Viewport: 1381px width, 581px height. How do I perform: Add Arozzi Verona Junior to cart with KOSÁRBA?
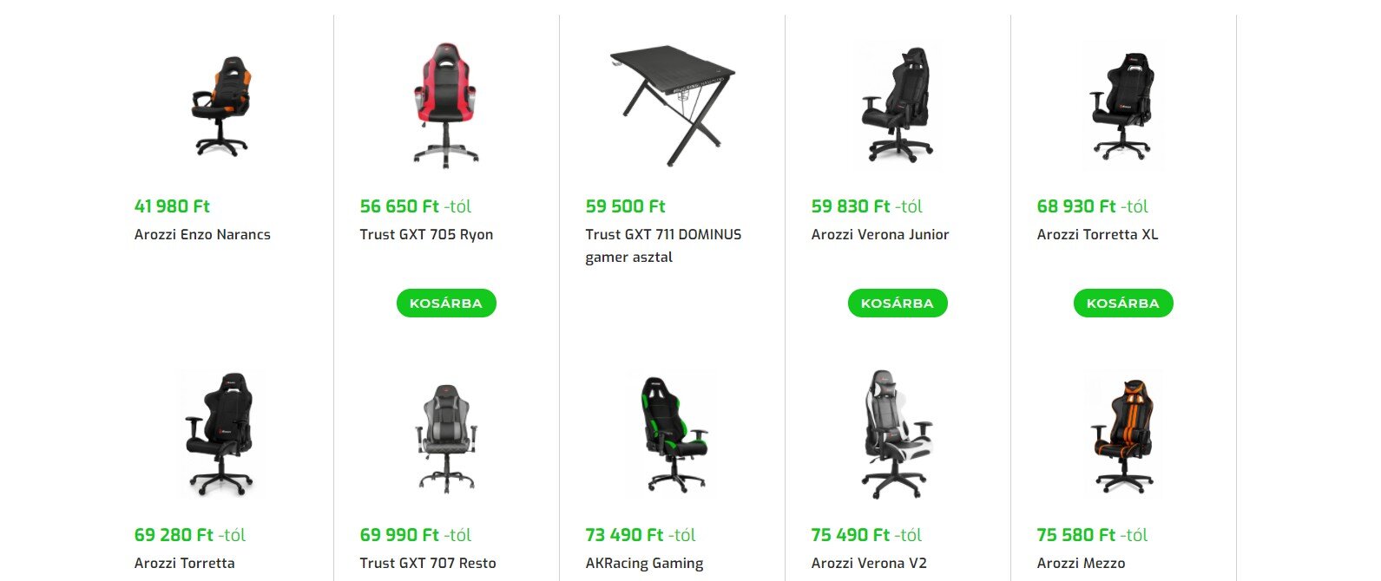tap(898, 304)
